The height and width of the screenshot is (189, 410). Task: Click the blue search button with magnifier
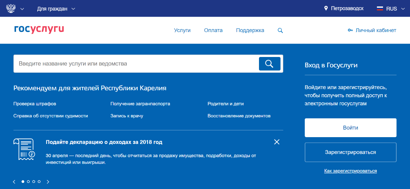(270, 64)
